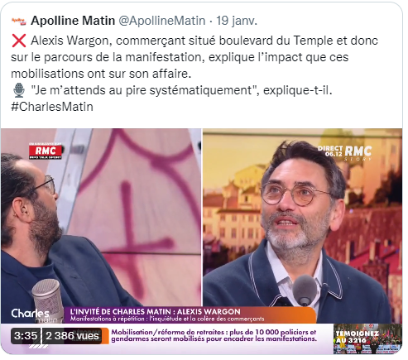Click the RMC Story Direct logo

(x=345, y=153)
